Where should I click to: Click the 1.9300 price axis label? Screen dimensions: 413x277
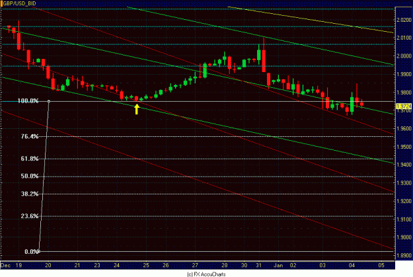click(404, 183)
